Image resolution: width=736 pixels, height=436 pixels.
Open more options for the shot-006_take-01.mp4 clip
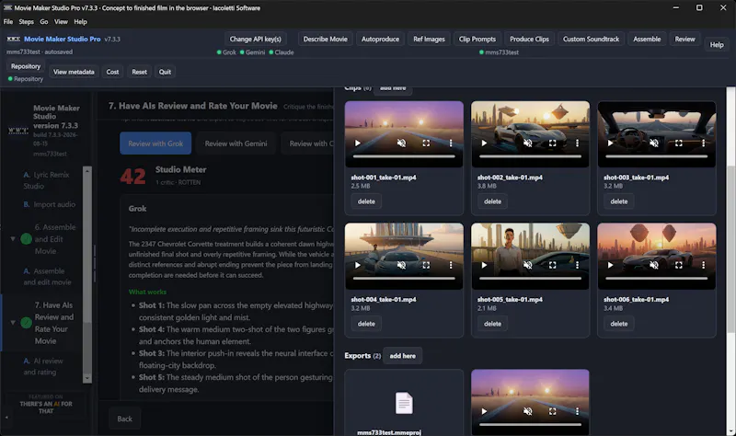click(703, 265)
